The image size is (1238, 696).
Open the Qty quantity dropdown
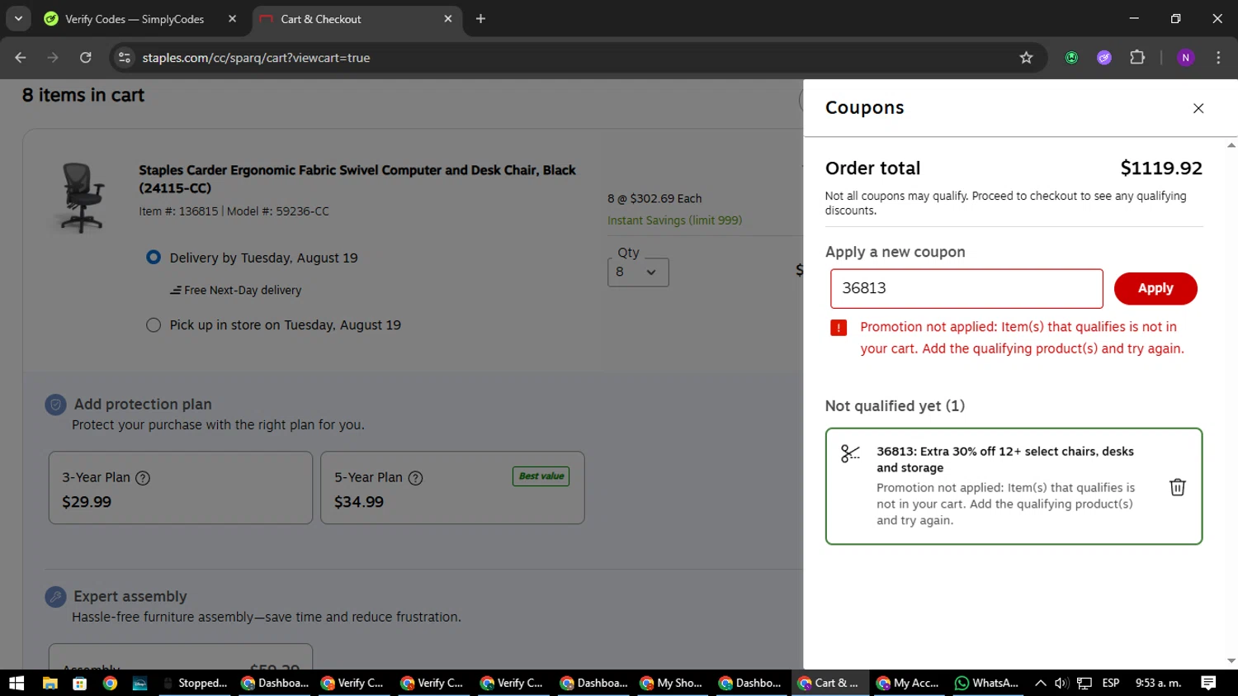point(638,272)
